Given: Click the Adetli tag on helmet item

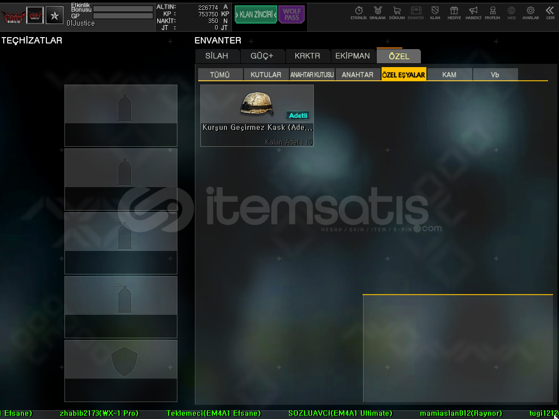Looking at the screenshot, I should pyautogui.click(x=298, y=116).
